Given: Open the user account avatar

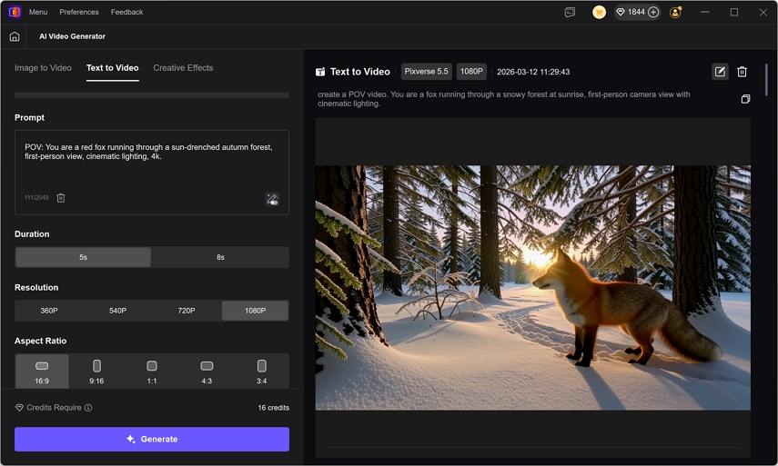Looking at the screenshot, I should 675,12.
